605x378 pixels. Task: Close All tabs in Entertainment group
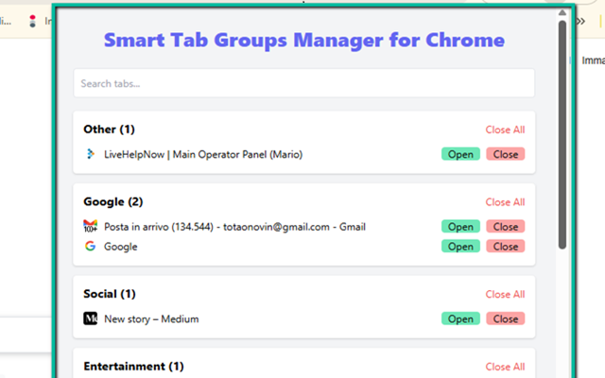505,367
